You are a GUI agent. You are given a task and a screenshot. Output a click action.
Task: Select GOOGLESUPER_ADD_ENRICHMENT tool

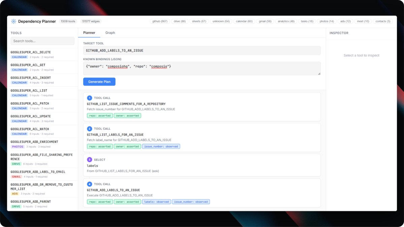coord(42,144)
